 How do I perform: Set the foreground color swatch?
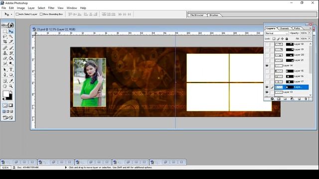5,94
